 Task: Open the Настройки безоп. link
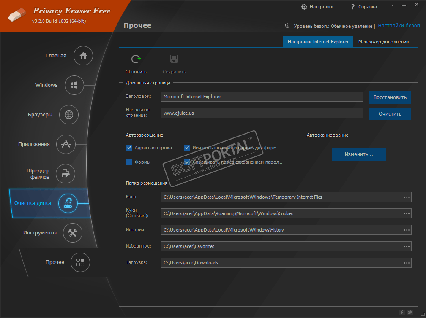pyautogui.click(x=400, y=26)
